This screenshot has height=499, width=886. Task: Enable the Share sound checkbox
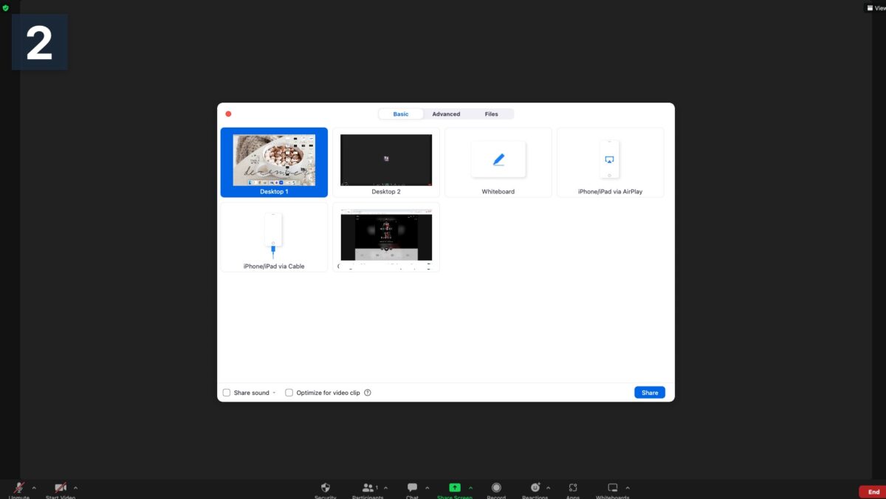point(227,393)
